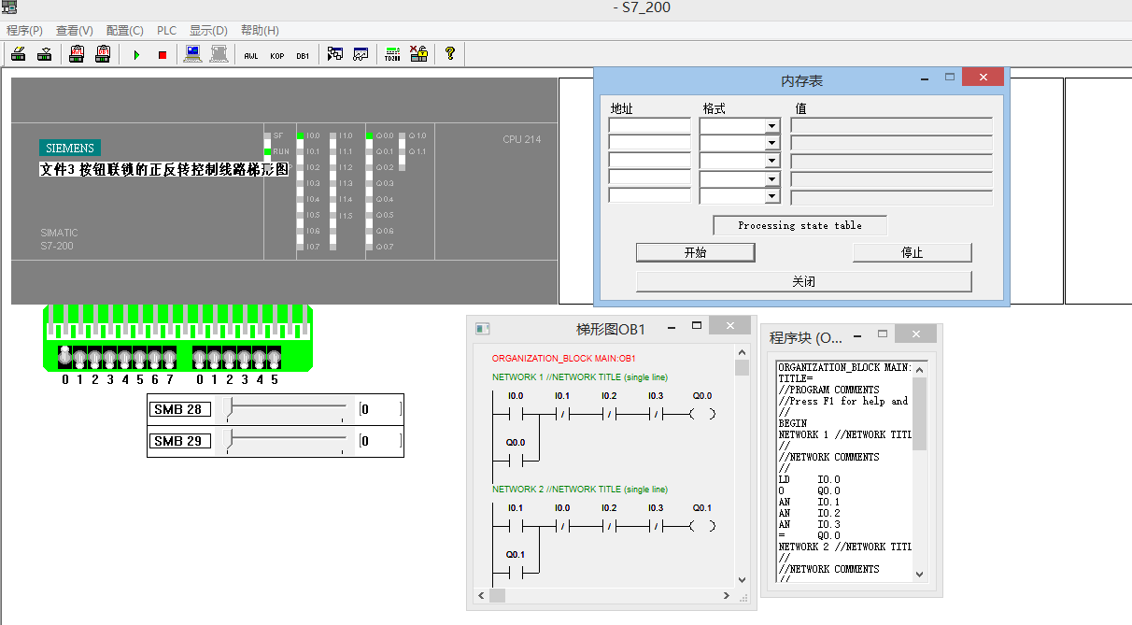Click the 关闭 button in 内存表

tap(803, 281)
